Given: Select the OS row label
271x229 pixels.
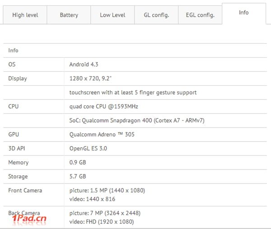Looking at the screenshot, I should (12, 64).
